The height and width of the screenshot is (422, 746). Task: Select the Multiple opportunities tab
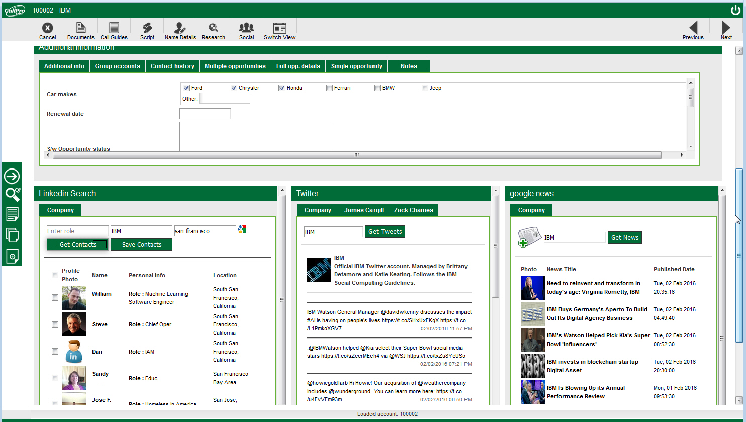click(235, 66)
